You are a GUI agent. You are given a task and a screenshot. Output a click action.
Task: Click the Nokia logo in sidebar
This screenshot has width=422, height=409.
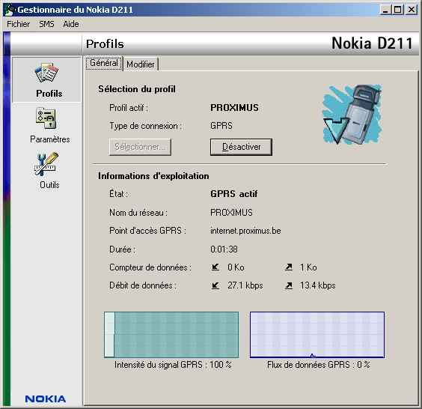[x=45, y=399]
